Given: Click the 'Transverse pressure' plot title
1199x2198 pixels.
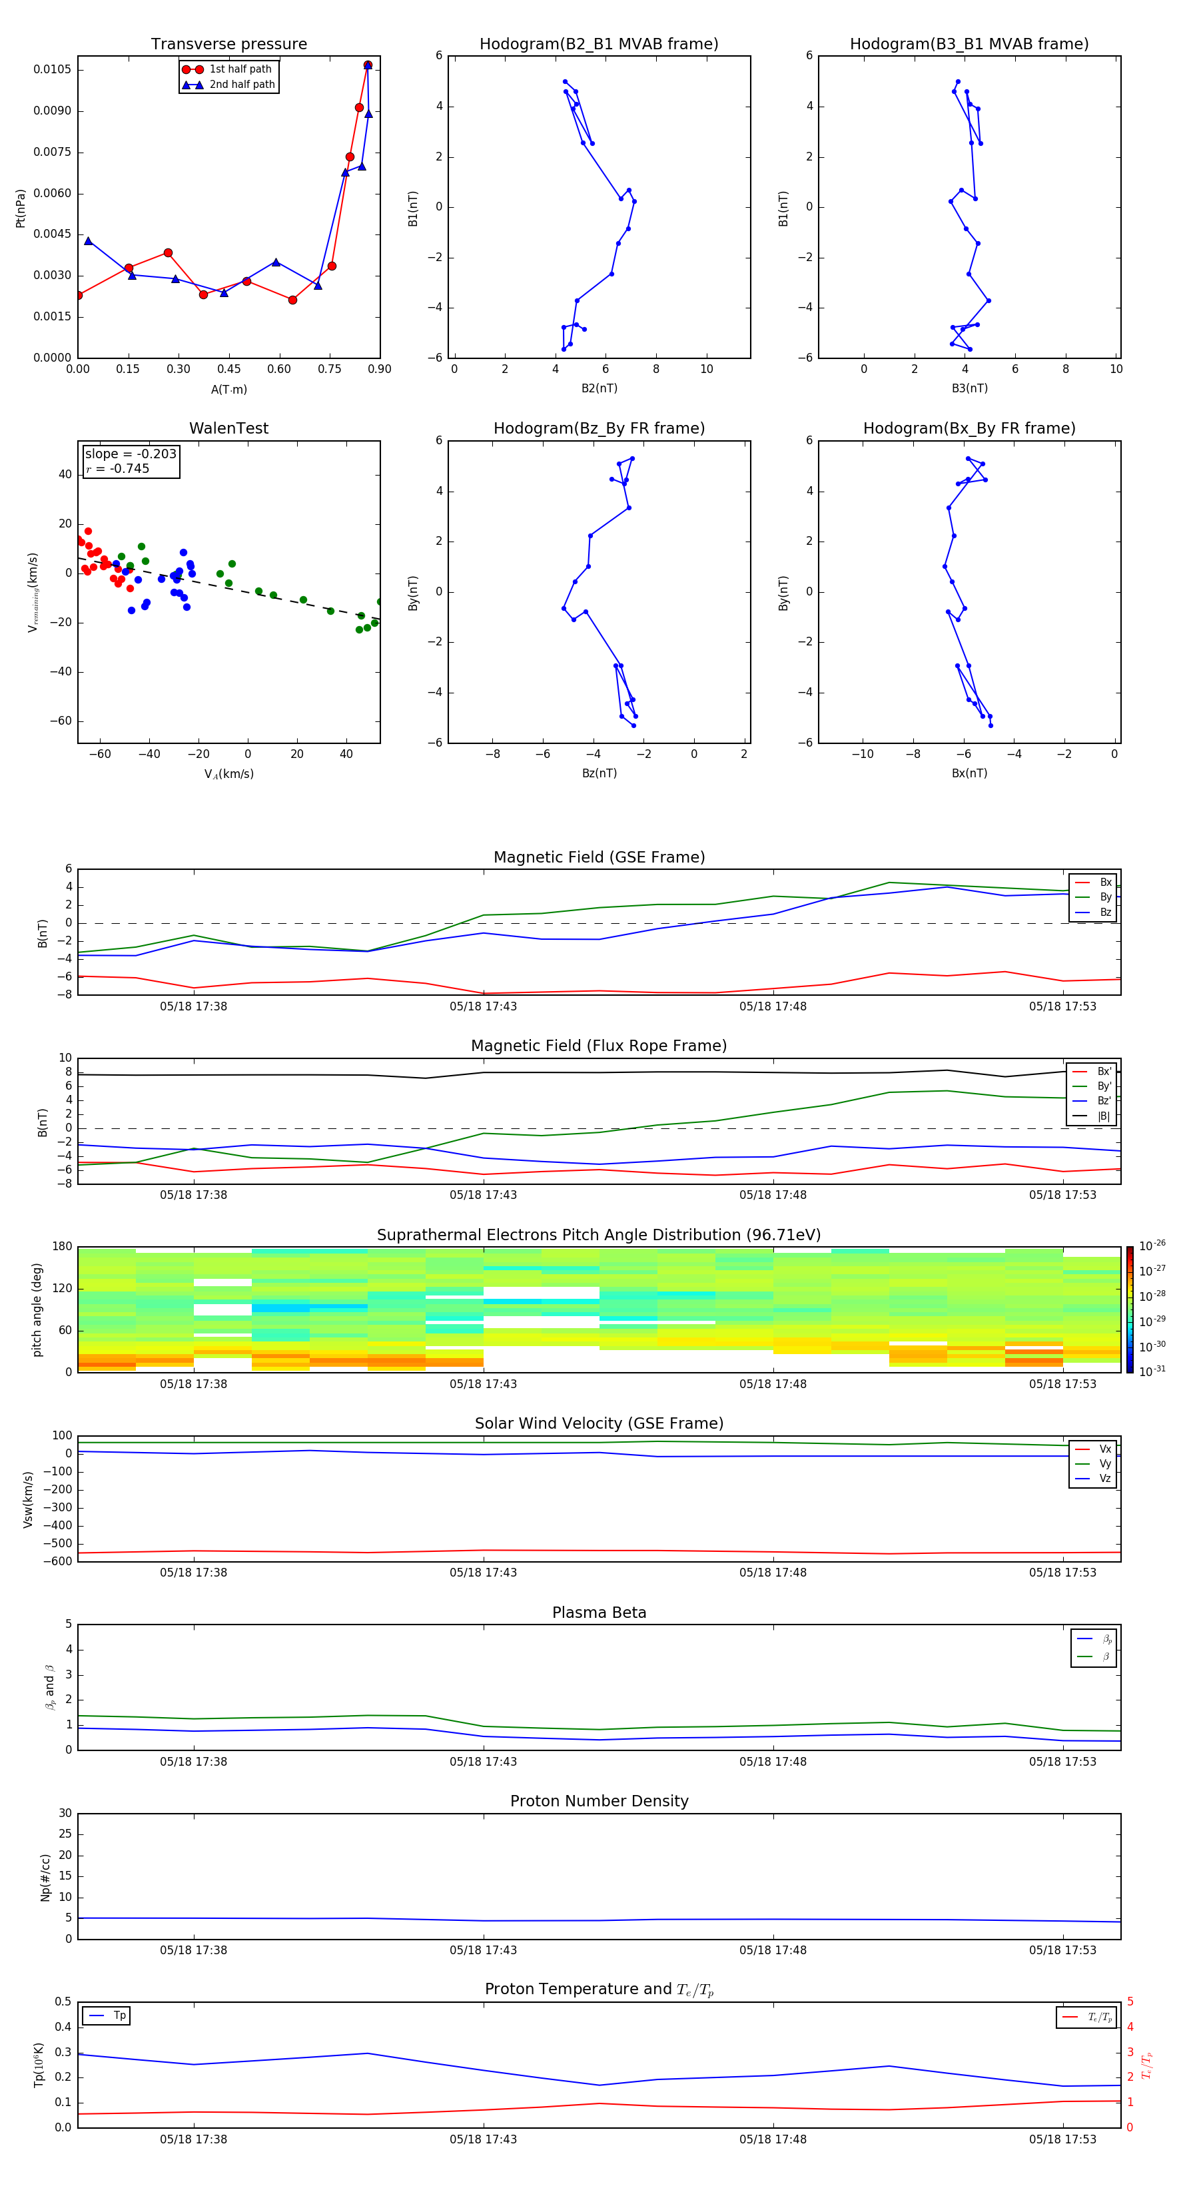Looking at the screenshot, I should [228, 43].
